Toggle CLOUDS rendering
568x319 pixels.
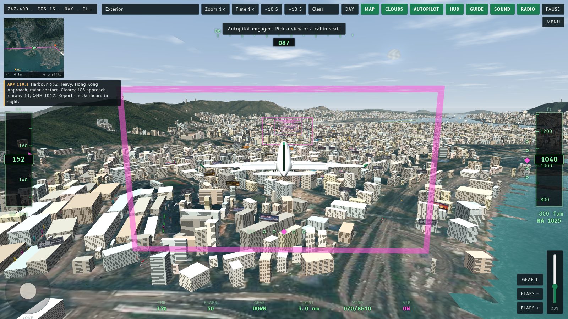(394, 9)
